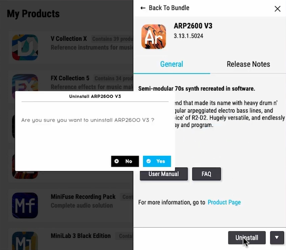The image size is (286, 250).
Task: Click the 'Contains 34 products' badge
Action: click(113, 78)
